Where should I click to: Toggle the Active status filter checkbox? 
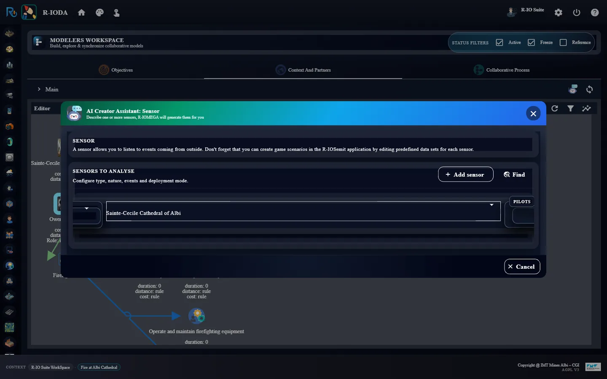point(500,43)
